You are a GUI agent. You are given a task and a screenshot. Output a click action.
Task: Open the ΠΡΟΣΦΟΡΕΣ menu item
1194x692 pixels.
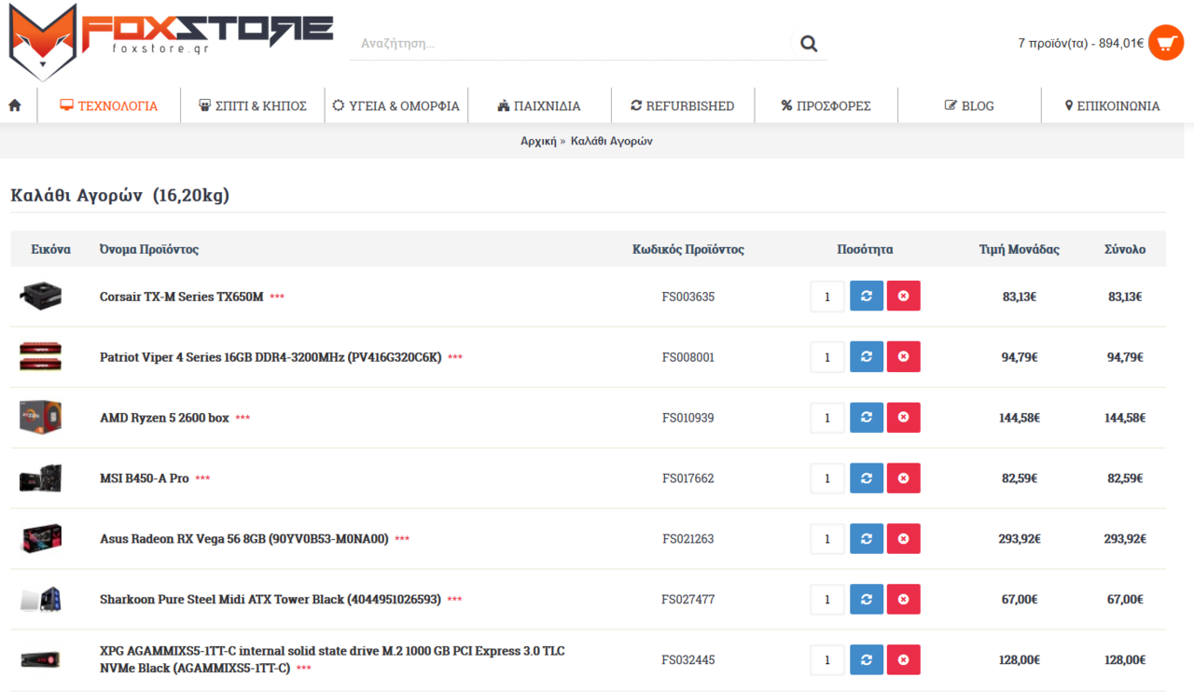click(x=826, y=105)
